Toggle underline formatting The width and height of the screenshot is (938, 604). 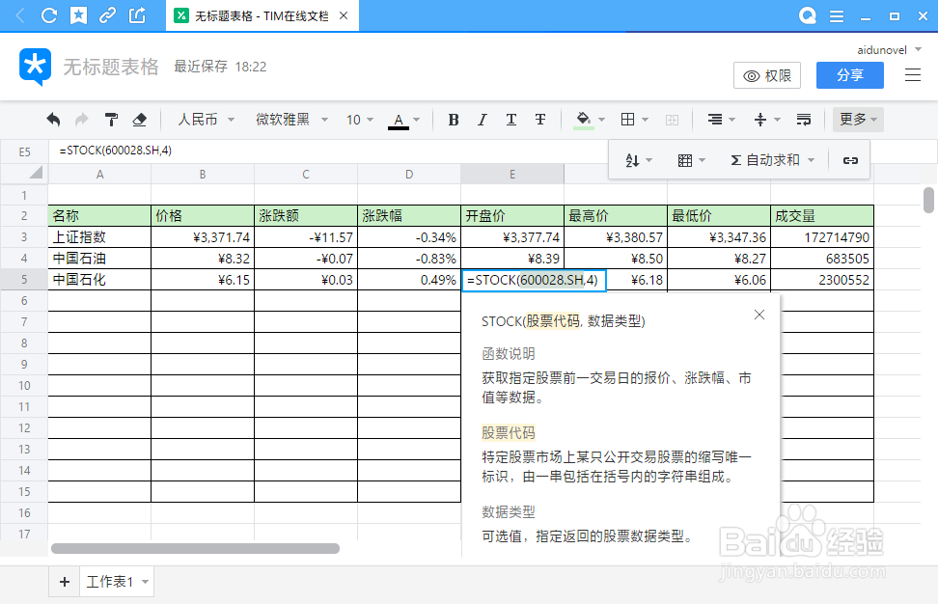[510, 120]
